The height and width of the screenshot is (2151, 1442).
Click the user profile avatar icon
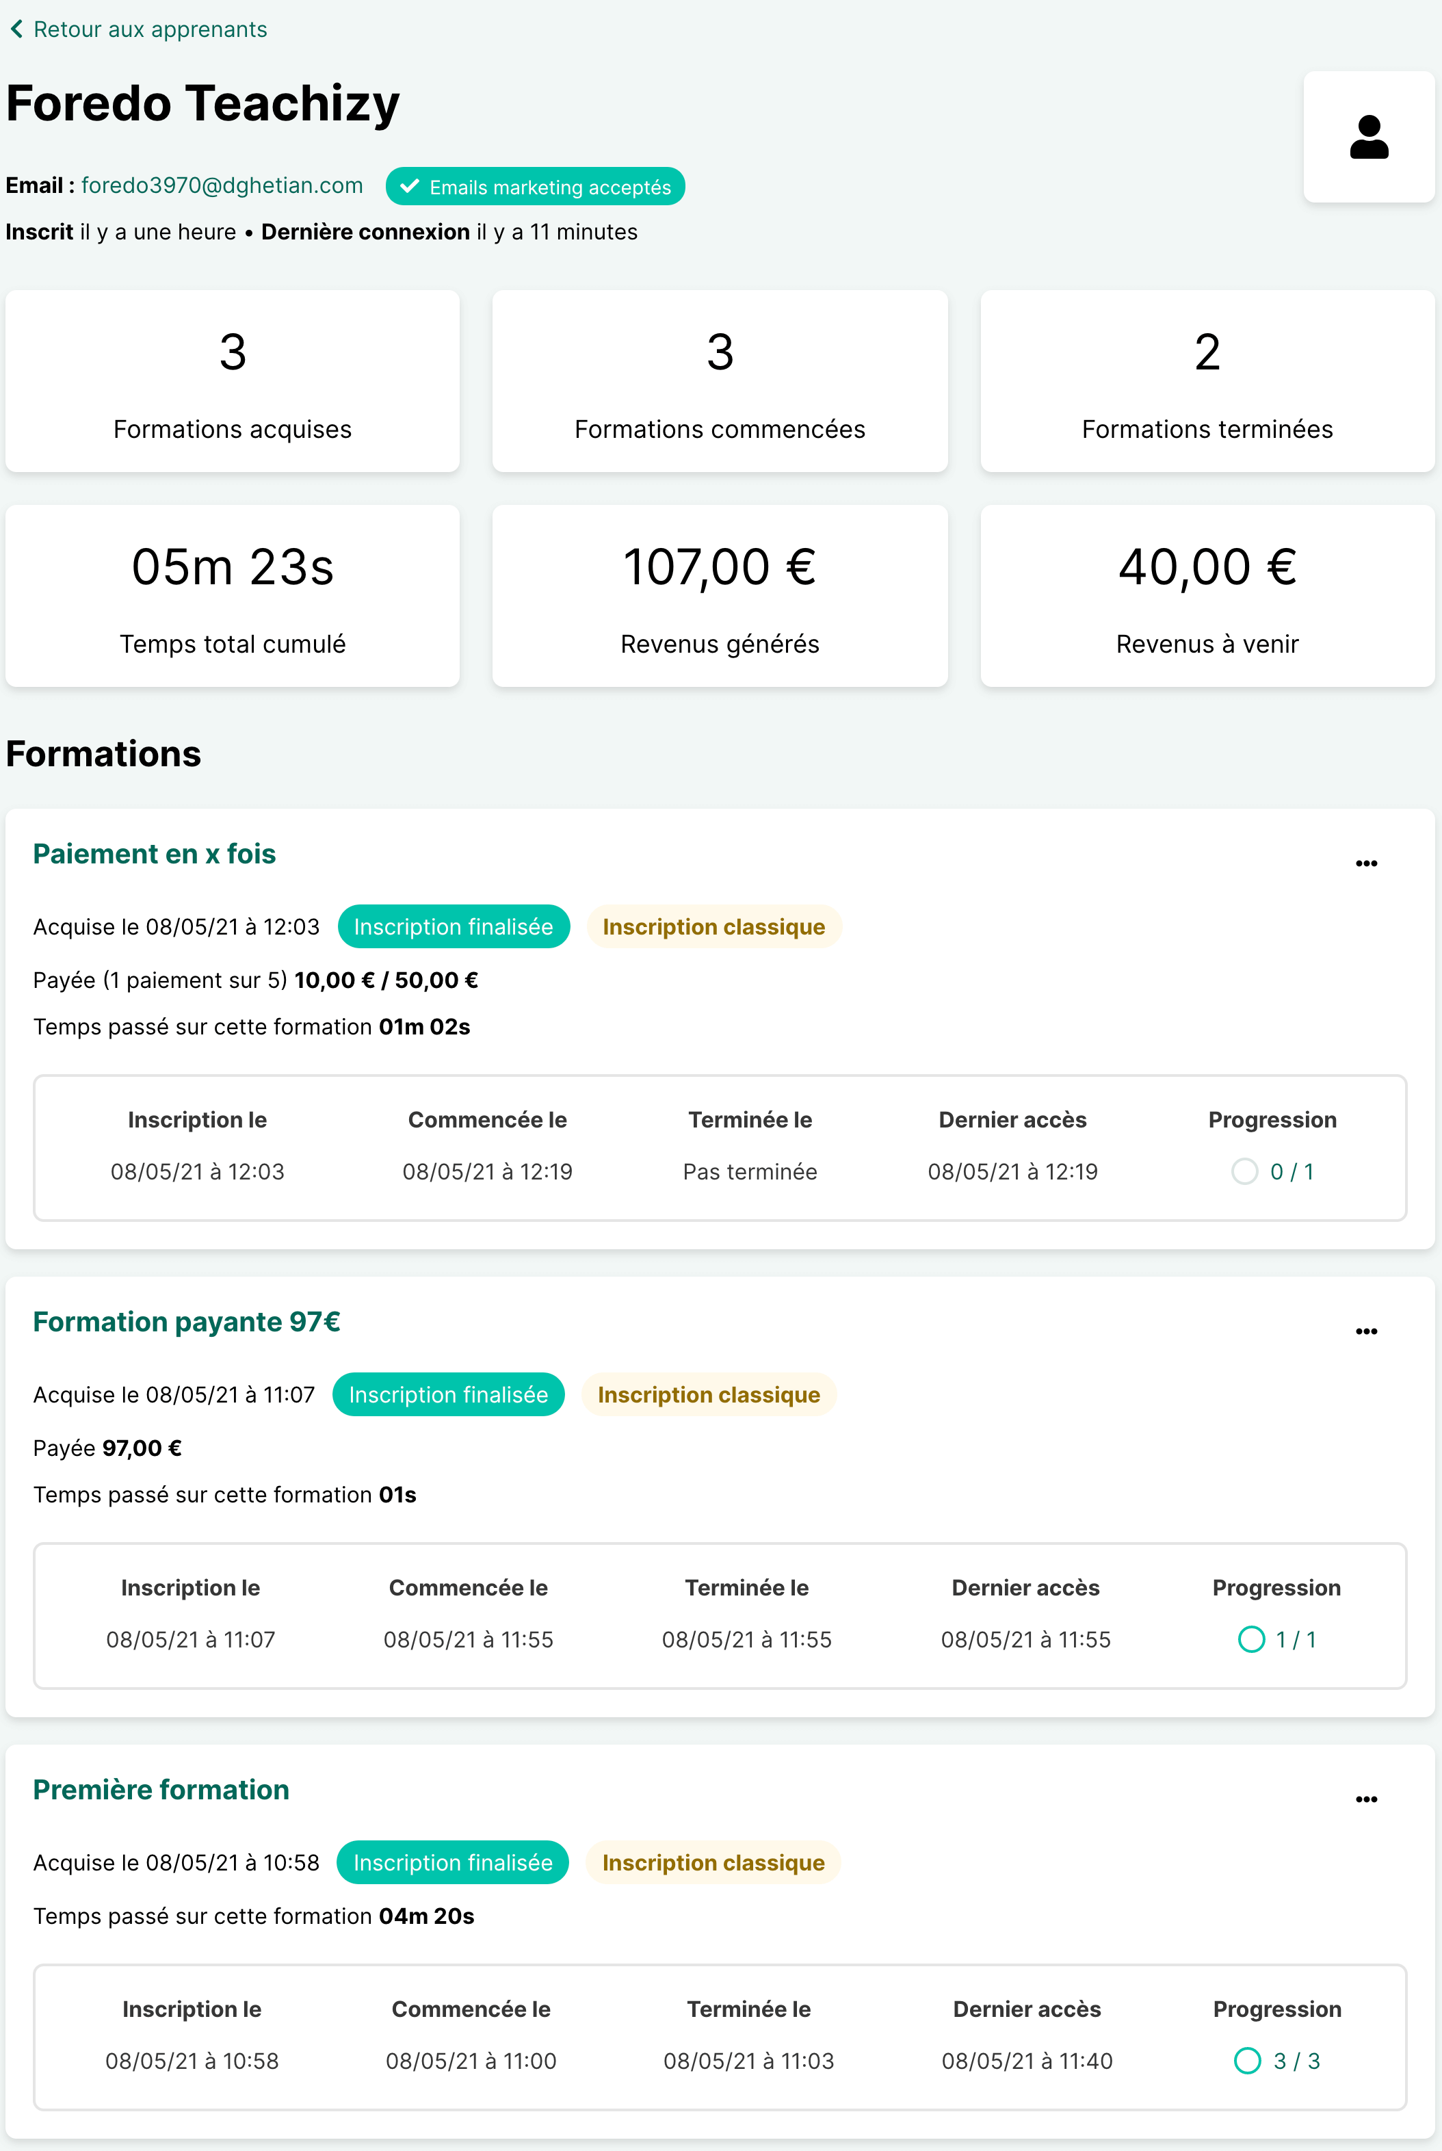pyautogui.click(x=1368, y=137)
